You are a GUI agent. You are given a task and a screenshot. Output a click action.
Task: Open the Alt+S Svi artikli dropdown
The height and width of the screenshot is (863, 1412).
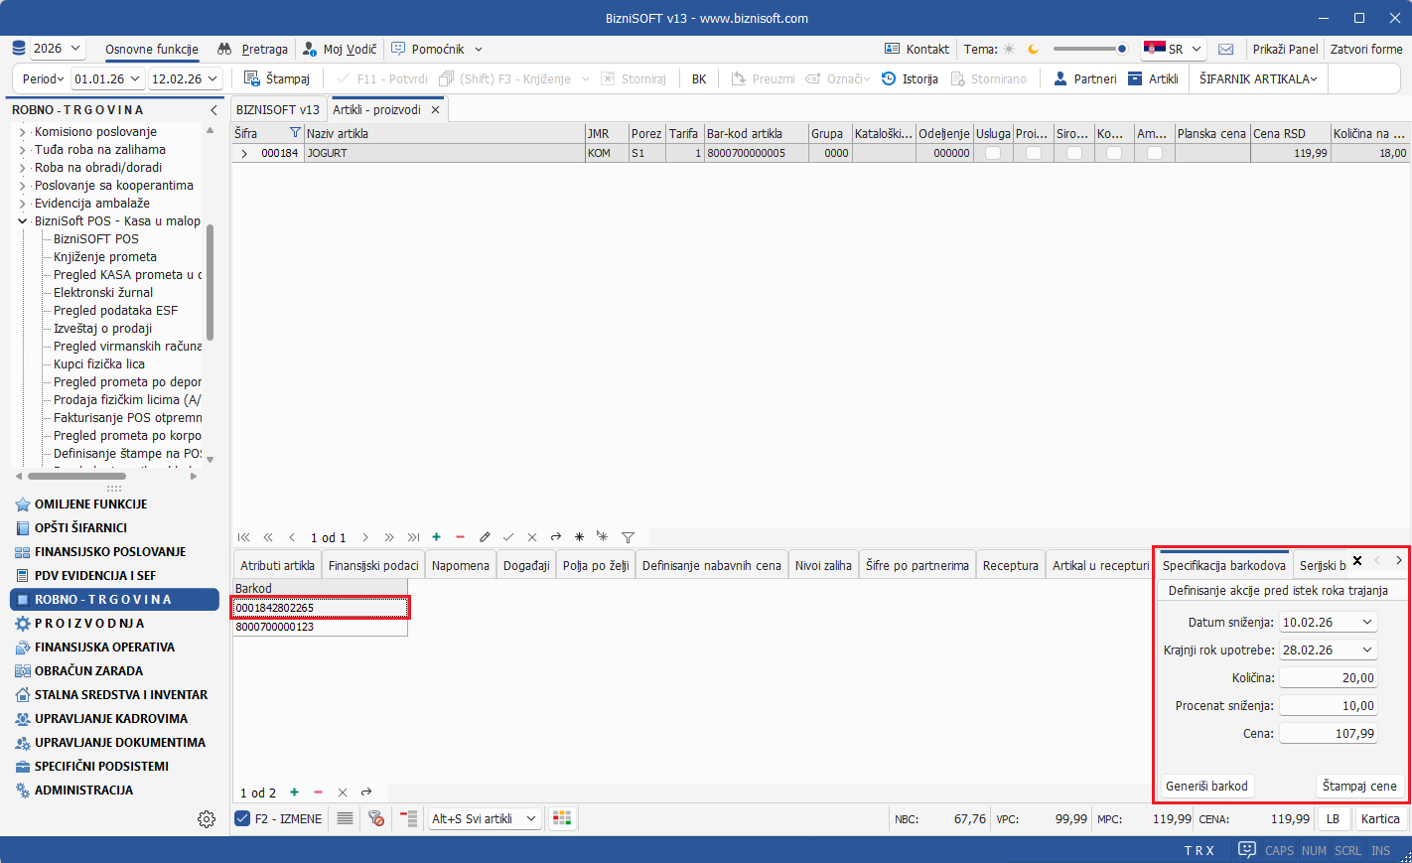pyautogui.click(x=531, y=818)
